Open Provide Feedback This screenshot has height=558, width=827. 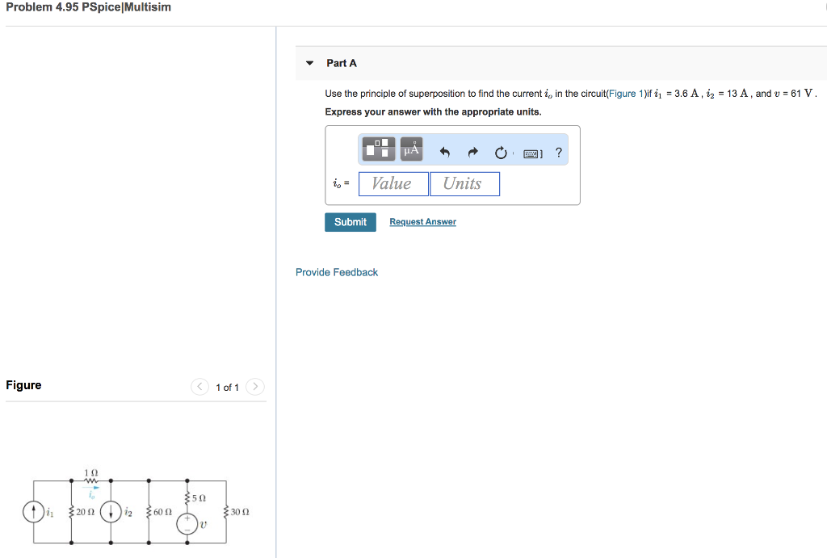pos(337,272)
